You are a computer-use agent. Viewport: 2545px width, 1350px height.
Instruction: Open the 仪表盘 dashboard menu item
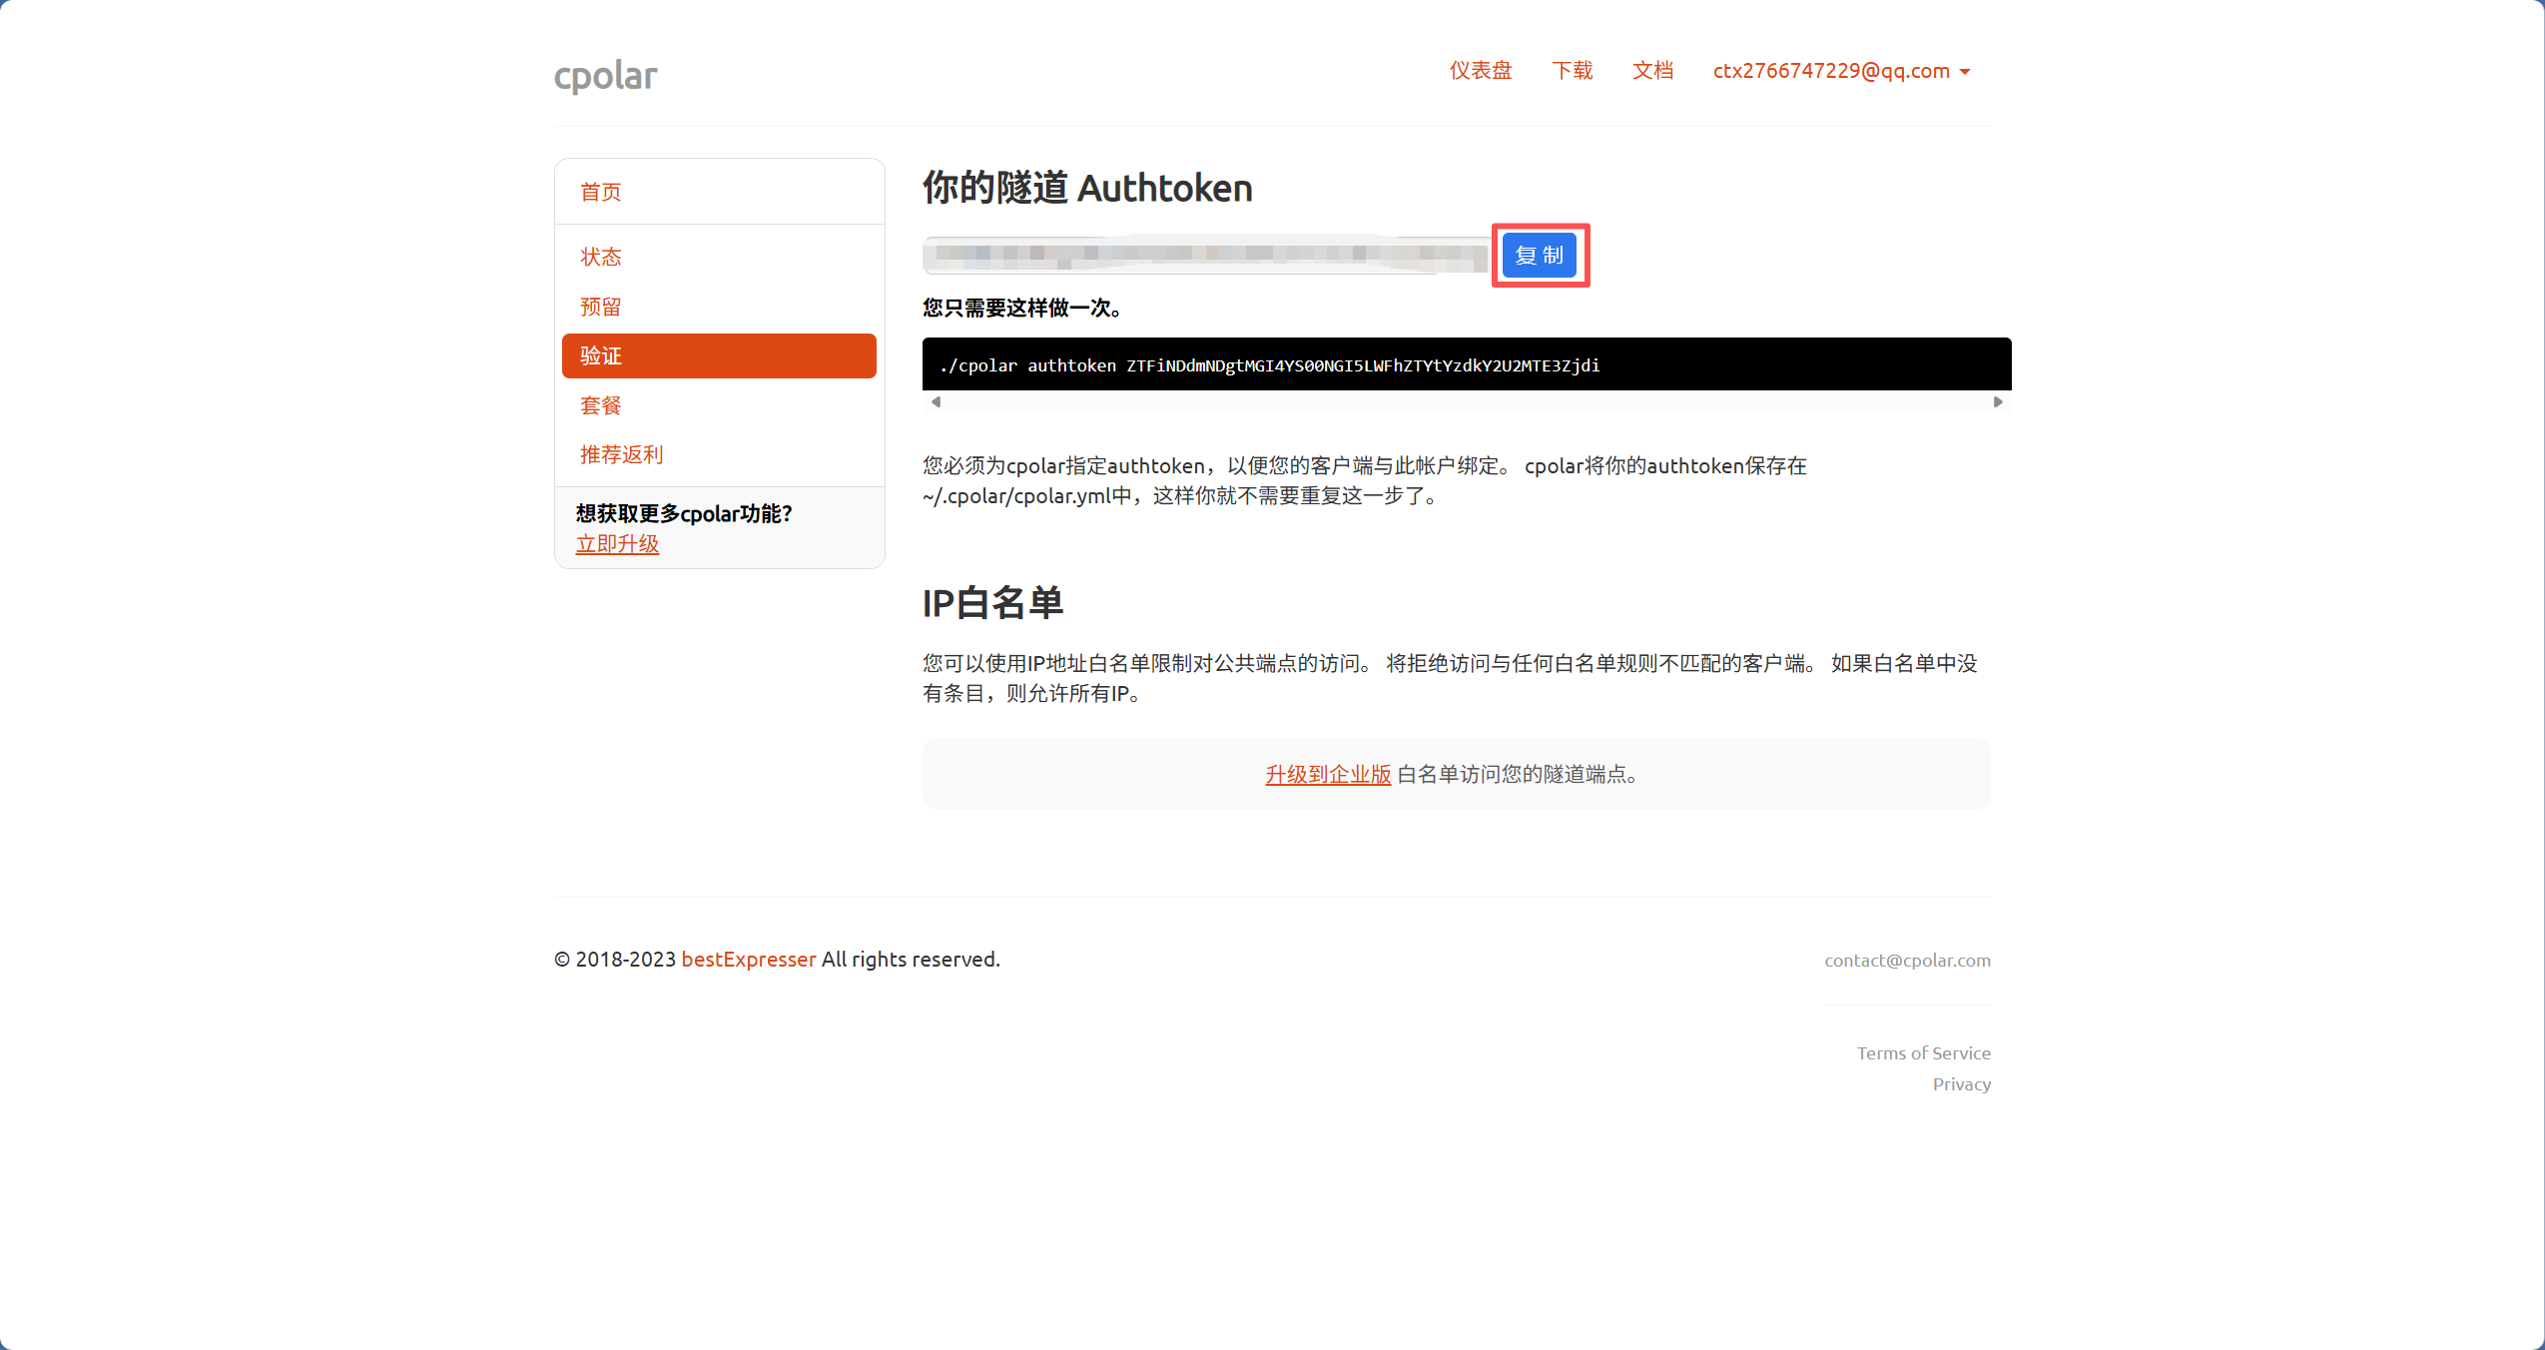(x=1480, y=71)
